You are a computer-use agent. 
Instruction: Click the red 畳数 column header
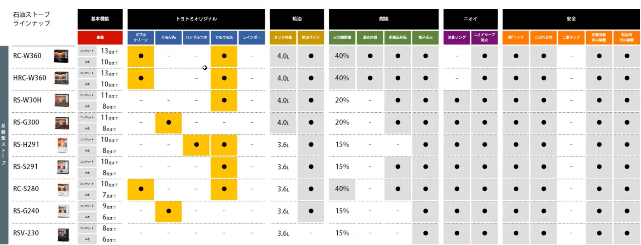coord(100,37)
